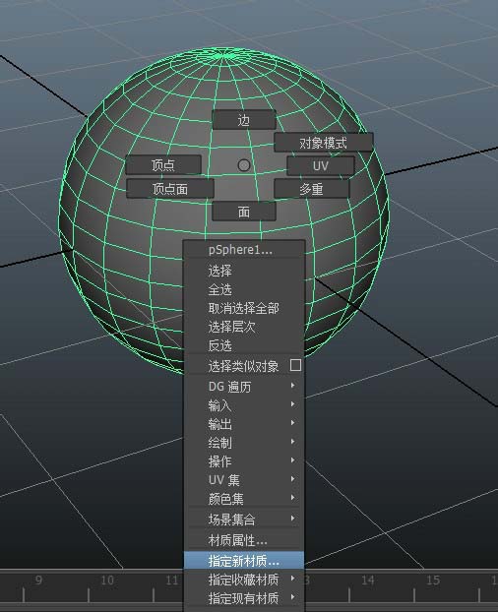Choose 边 (Edge) in marking menu
The width and height of the screenshot is (498, 612).
(x=244, y=120)
